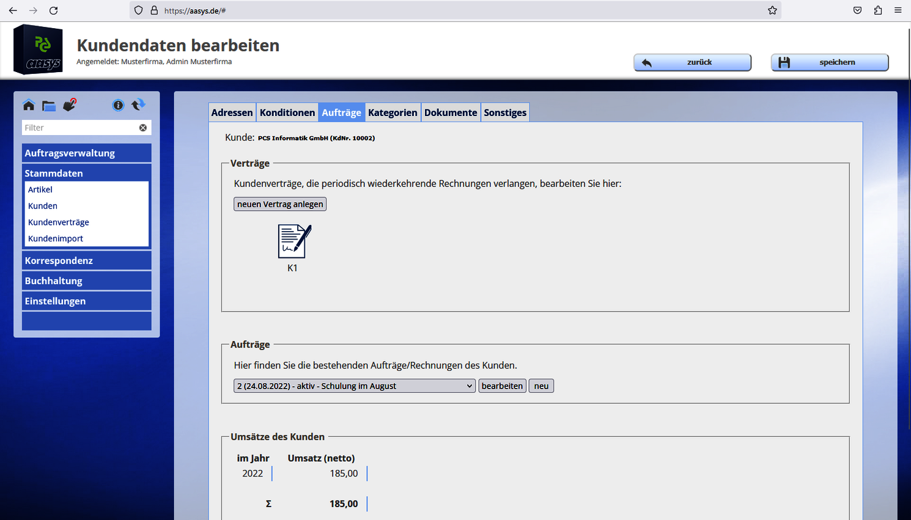911x520 pixels.
Task: Collapse the Stammdaten menu section
Action: point(87,173)
